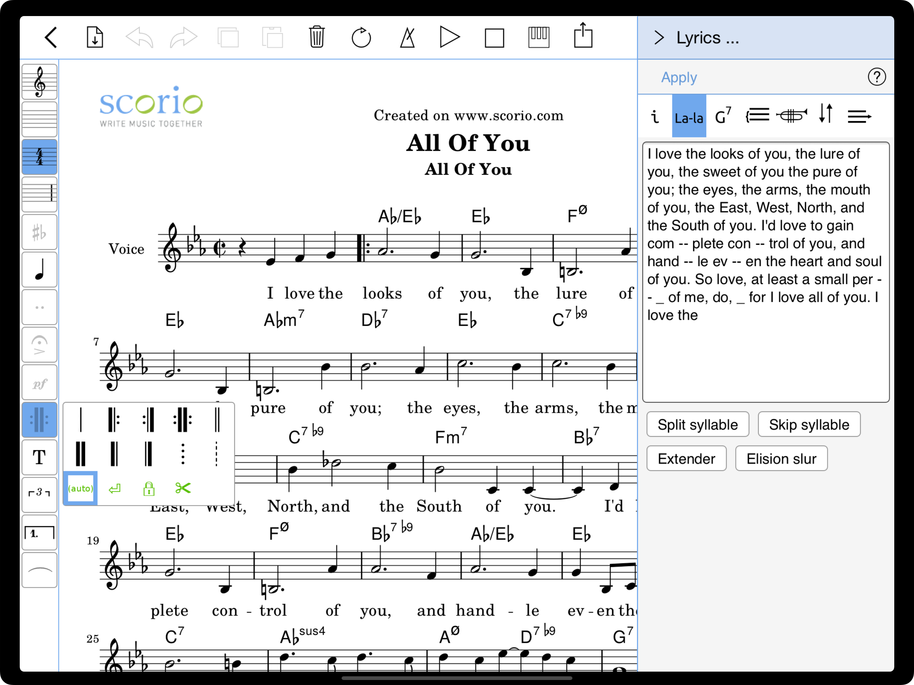Toggle the green lock layout icon
Viewport: 914px width, 685px height.
(x=149, y=489)
